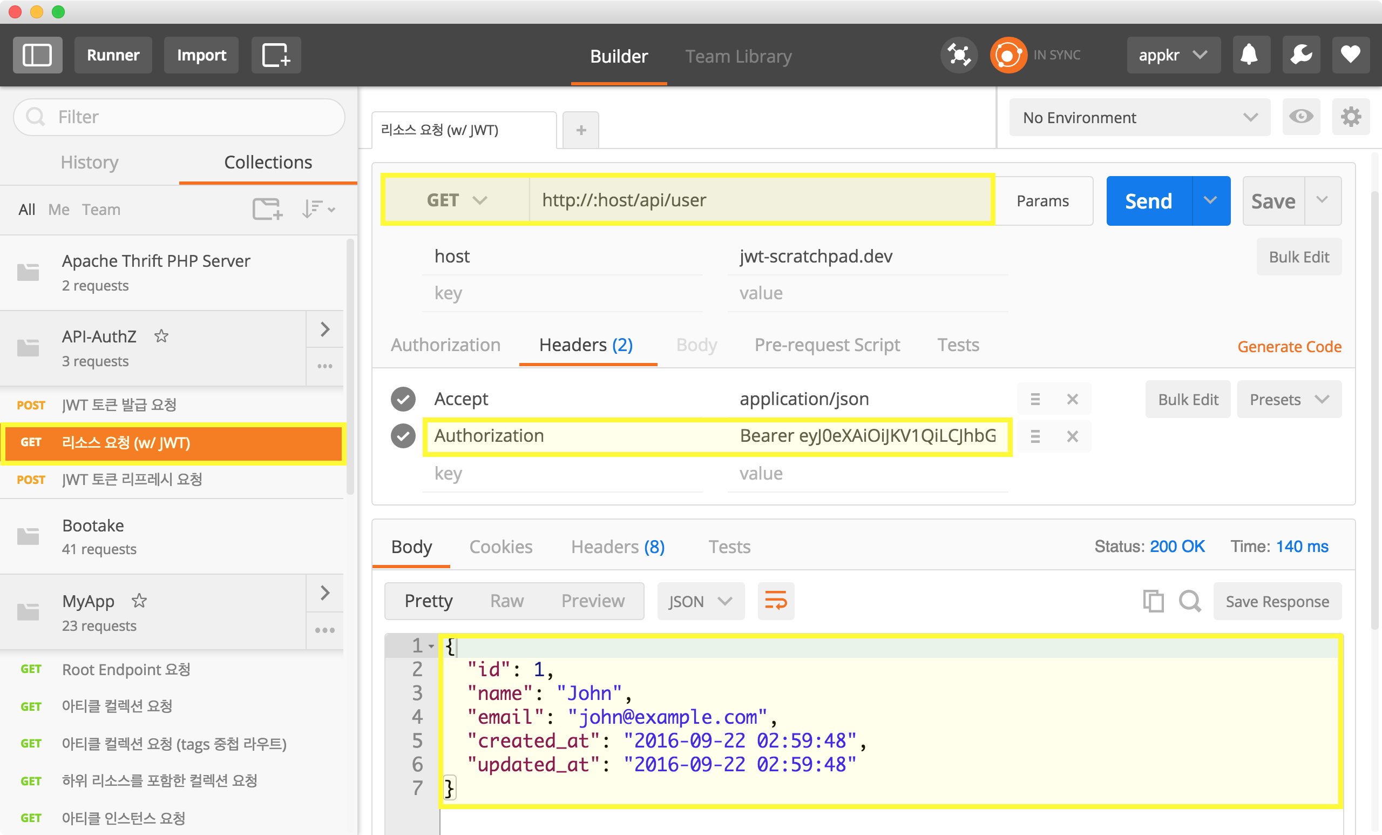Image resolution: width=1382 pixels, height=835 pixels.
Task: Copy response to clipboard icon
Action: [x=1153, y=601]
